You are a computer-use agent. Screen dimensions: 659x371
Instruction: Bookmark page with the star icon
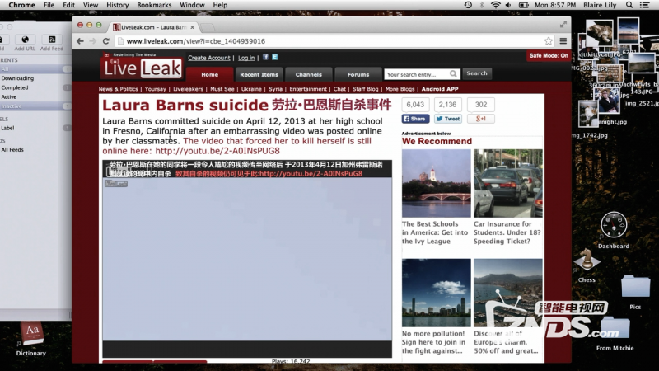pyautogui.click(x=549, y=40)
